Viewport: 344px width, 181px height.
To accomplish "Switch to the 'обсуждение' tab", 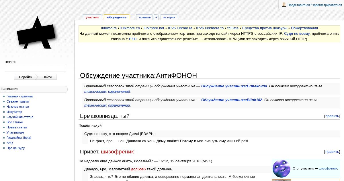I will [117, 17].
